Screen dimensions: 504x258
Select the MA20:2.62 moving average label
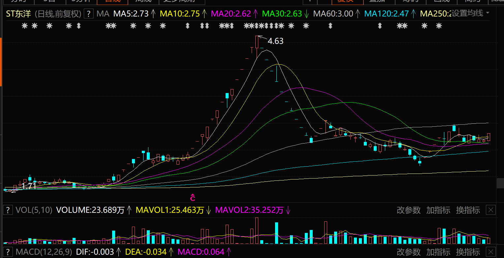point(231,14)
